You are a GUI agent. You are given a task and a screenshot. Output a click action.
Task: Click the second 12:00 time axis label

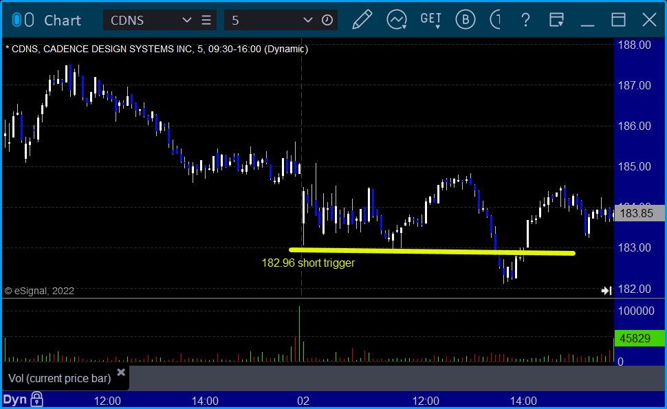426,401
